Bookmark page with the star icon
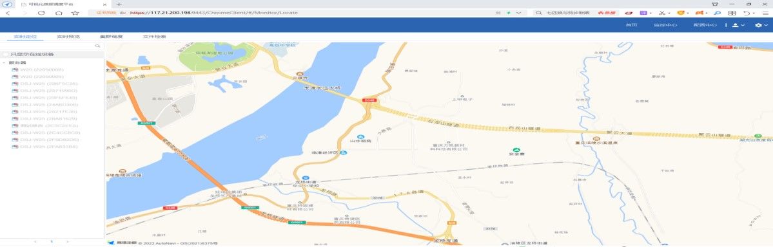 [x=75, y=13]
